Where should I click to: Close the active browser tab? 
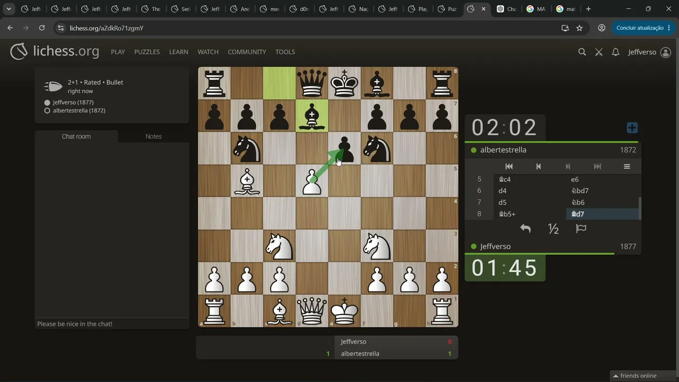(x=483, y=9)
